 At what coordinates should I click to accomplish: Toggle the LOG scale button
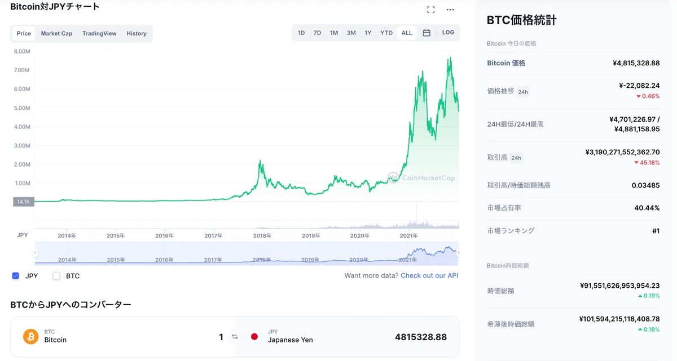pos(448,33)
